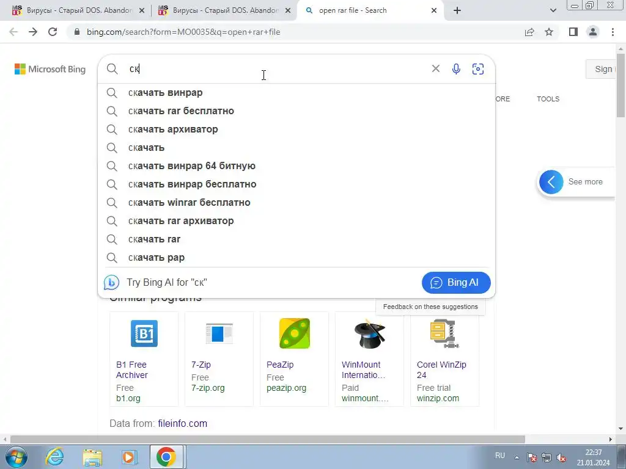Click the Action Center flag tray icon

531,458
